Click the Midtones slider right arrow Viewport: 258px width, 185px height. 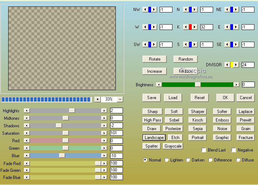coord(104,118)
